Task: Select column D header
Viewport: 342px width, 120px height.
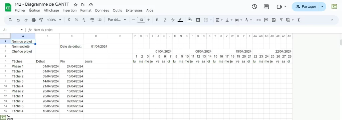Action: point(96,36)
